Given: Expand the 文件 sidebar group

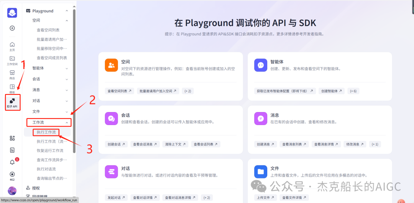Looking at the screenshot, I should (x=67, y=112).
